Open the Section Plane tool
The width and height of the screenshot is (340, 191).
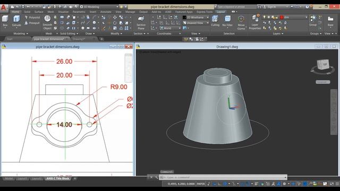point(141,22)
